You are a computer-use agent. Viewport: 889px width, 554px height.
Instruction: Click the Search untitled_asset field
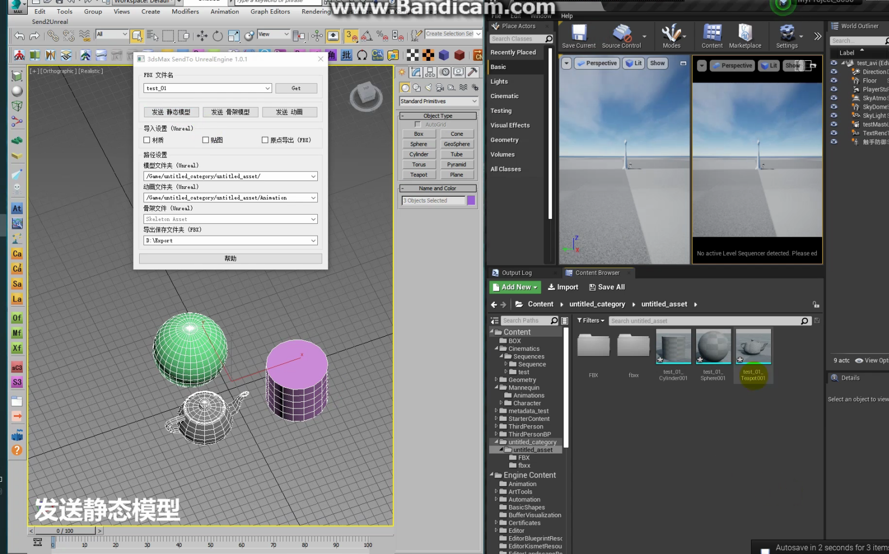[710, 321]
